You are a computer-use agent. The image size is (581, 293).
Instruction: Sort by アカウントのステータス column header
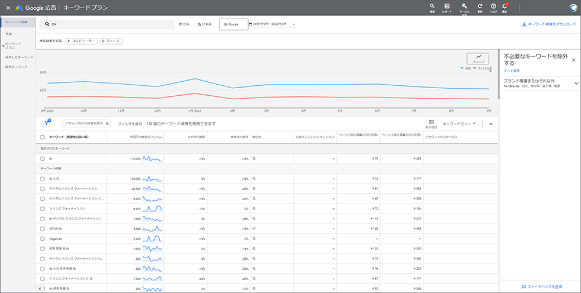442,138
